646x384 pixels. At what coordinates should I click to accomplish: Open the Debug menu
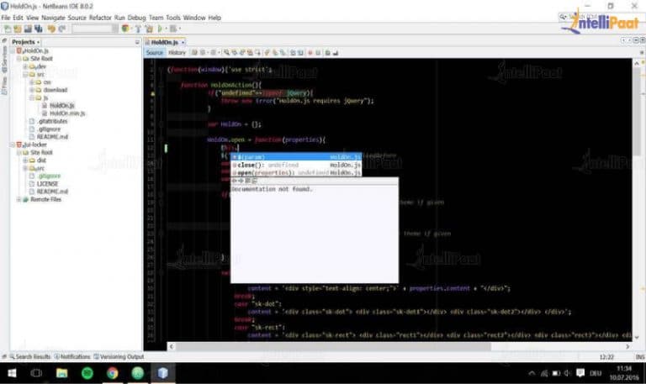click(136, 18)
